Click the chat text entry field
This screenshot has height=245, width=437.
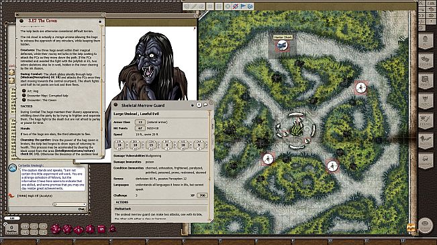point(47,209)
